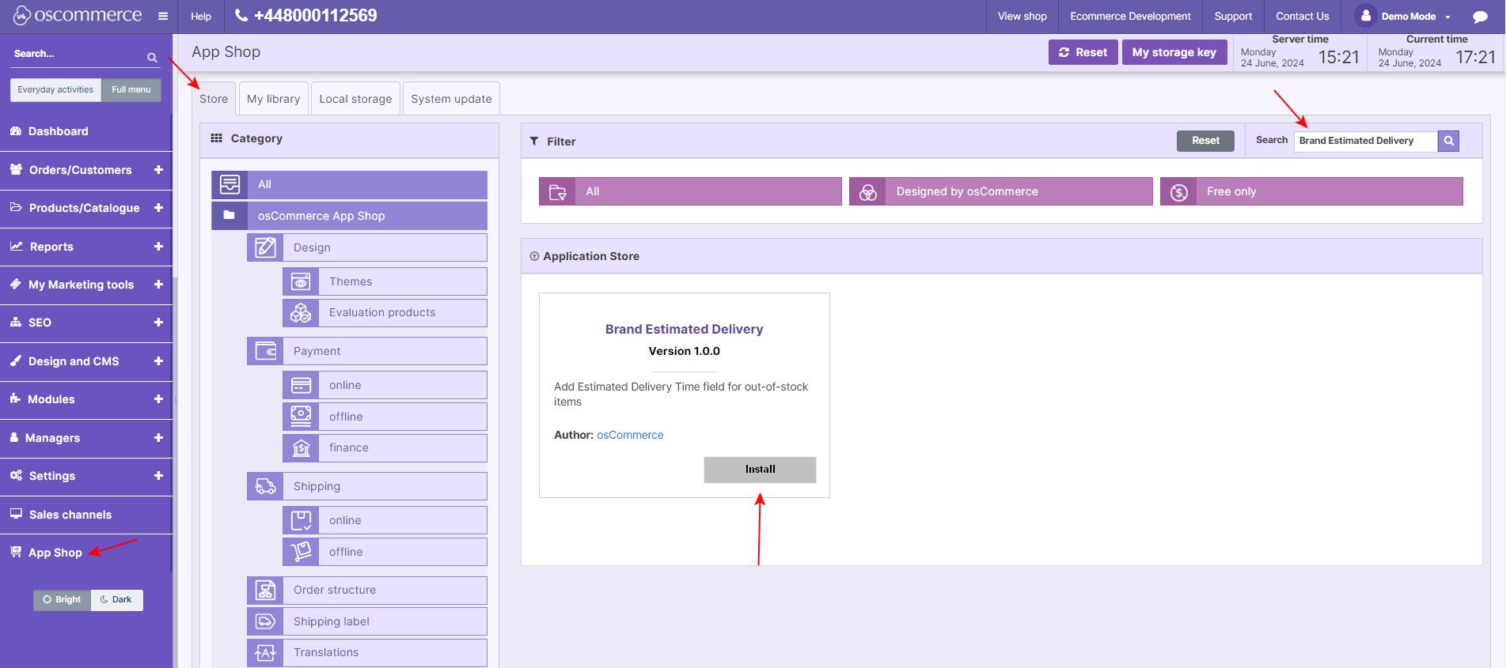The height and width of the screenshot is (668, 1506).
Task: Open the Contact Us link
Action: (x=1302, y=17)
